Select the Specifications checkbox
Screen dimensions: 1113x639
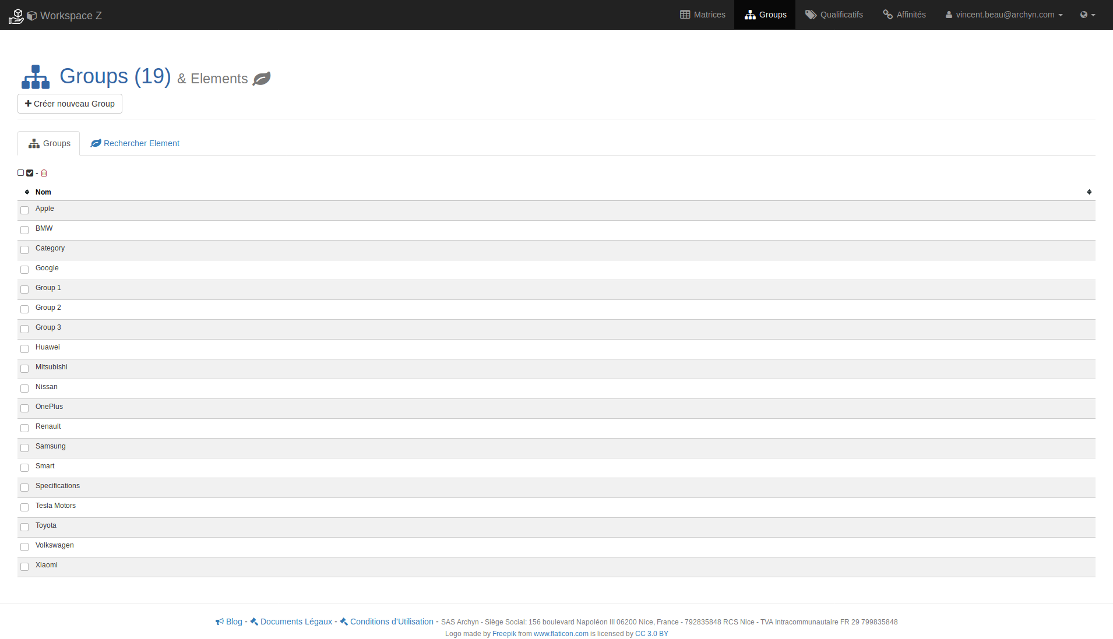24,488
